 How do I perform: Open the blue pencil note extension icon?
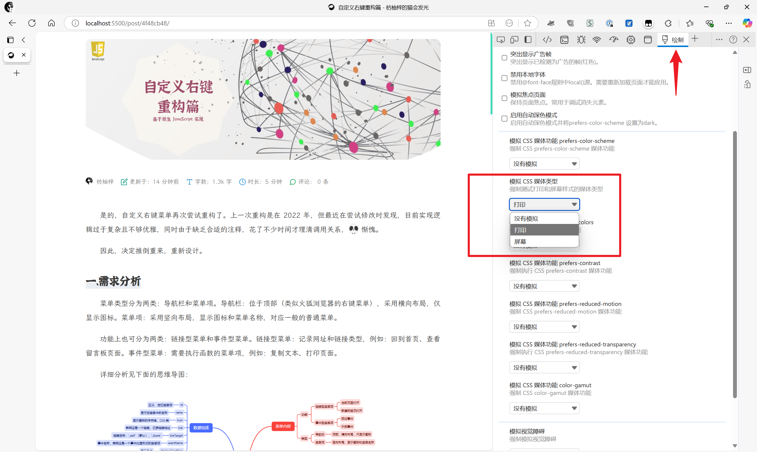tap(629, 23)
